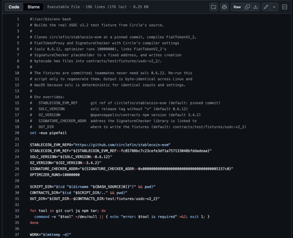
Task: Click the WORK="$(mktemp -d)" line
Action: click(50, 235)
